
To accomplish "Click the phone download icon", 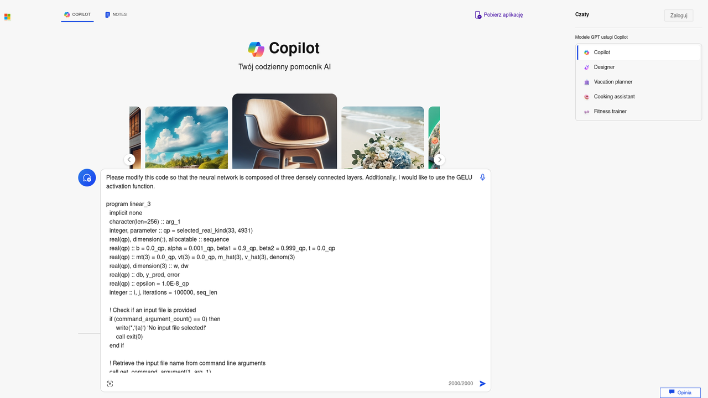I will pos(478,15).
